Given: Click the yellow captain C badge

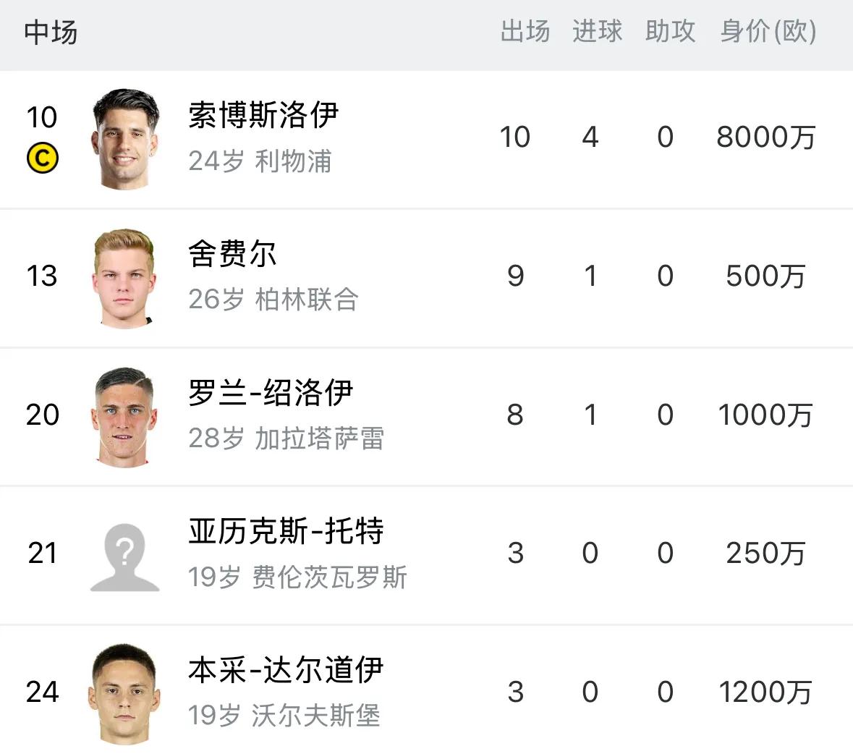Looking at the screenshot, I should pos(43,158).
